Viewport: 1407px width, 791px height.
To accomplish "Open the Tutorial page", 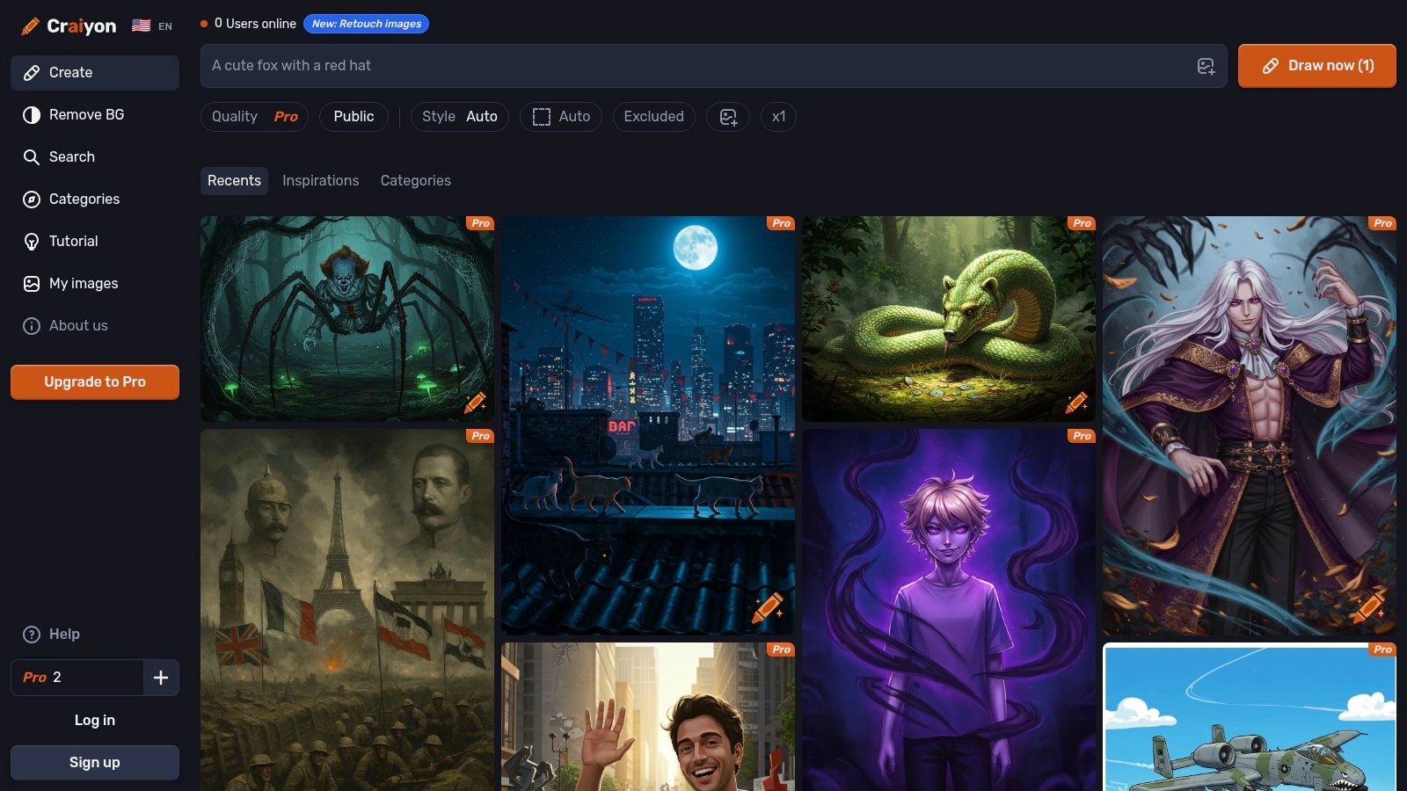I will coord(95,242).
